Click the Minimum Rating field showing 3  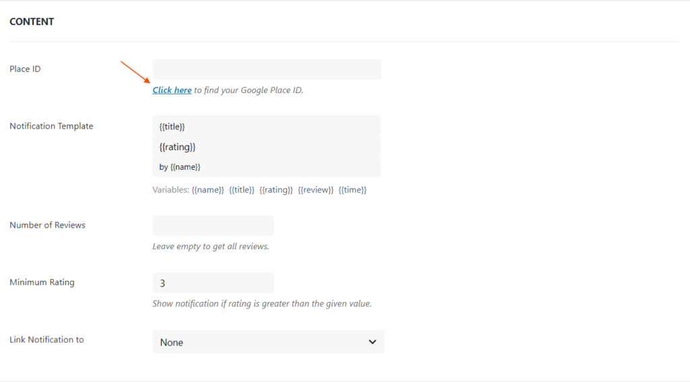point(213,283)
